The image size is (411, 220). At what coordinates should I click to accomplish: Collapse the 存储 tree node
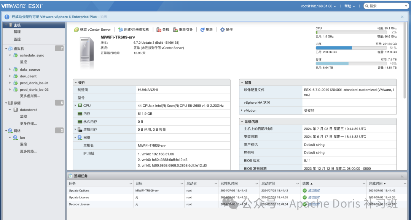pyautogui.click(x=6, y=103)
